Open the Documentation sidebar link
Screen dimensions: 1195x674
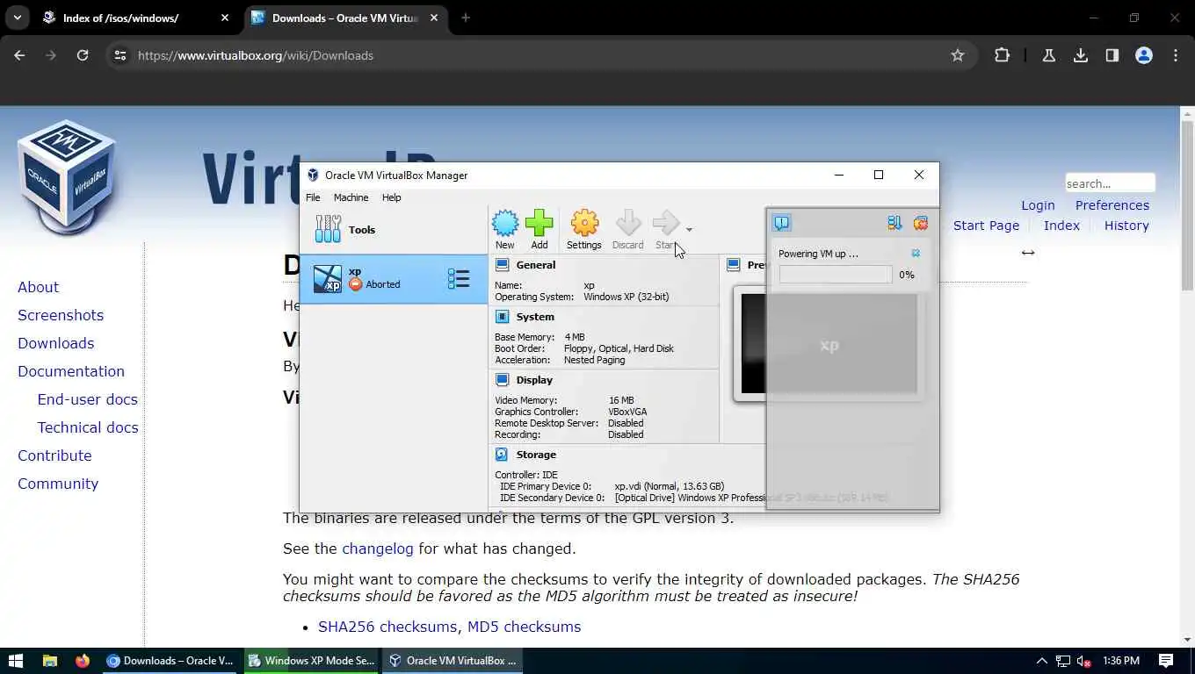point(71,371)
